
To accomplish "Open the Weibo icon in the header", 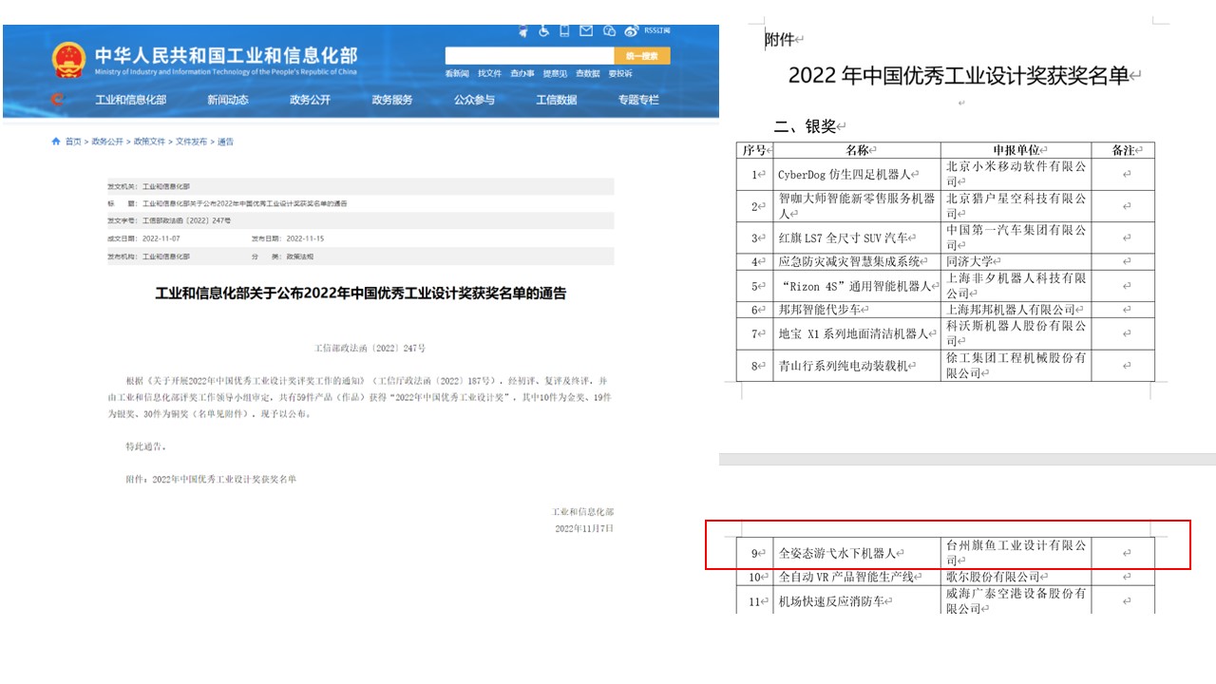I will click(x=632, y=30).
